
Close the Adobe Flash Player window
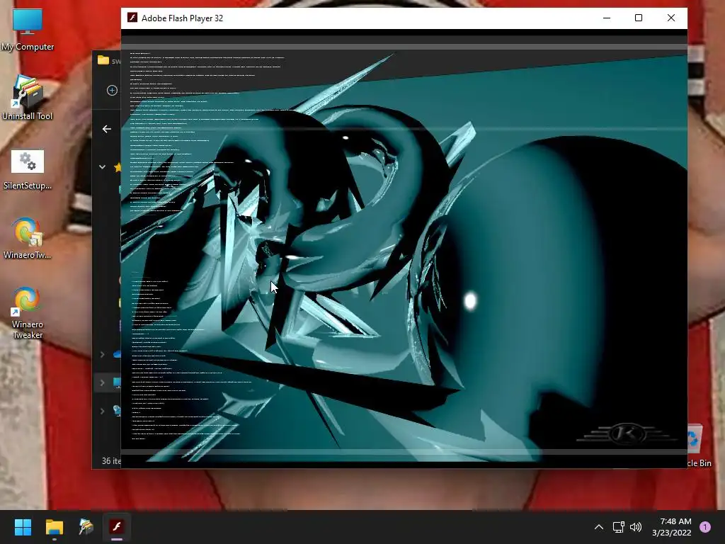[671, 18]
